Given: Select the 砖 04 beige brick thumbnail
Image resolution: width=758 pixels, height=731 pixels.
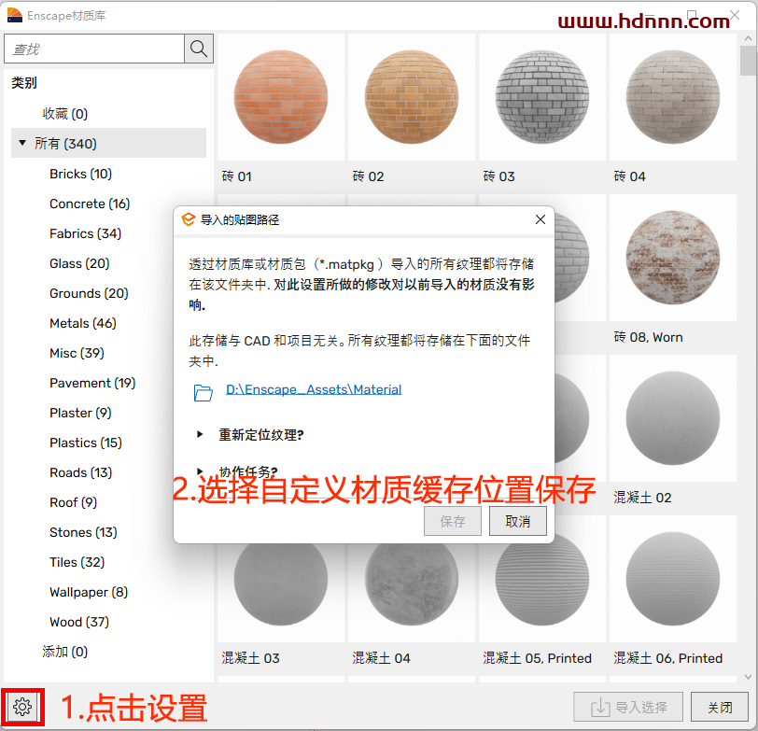Looking at the screenshot, I should coord(673,97).
